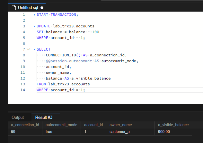
Task: Select the cell showing true
Action: click(61, 132)
